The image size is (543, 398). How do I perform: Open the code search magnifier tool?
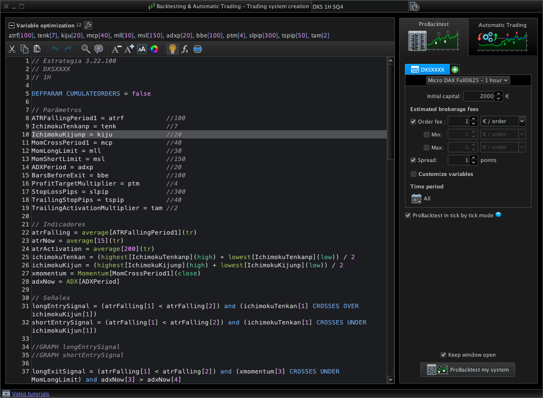tap(85, 49)
